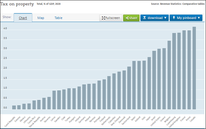Click the fullscreen button label
Viewport: 206px width, 129px height.
(113, 18)
